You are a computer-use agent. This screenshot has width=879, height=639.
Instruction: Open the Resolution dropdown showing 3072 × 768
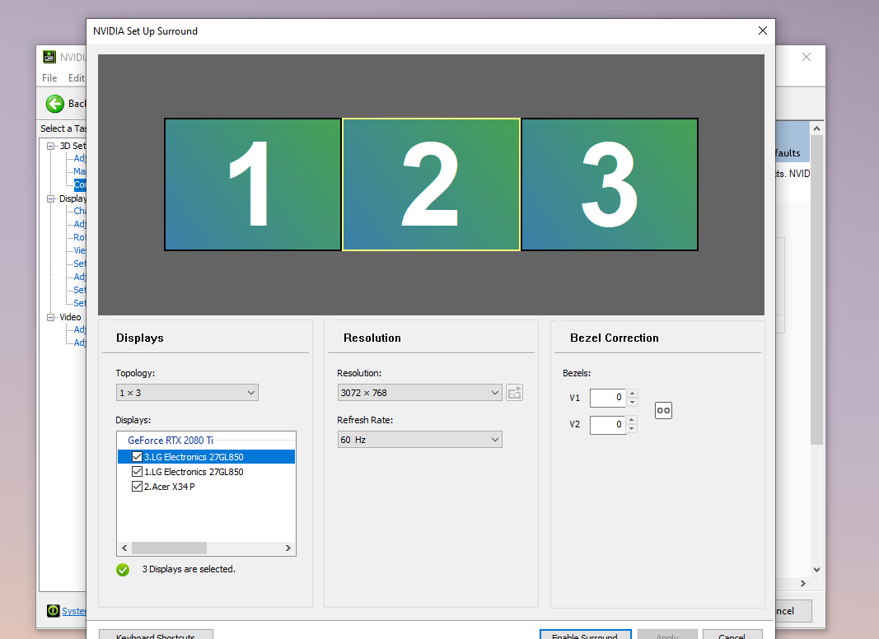(419, 393)
